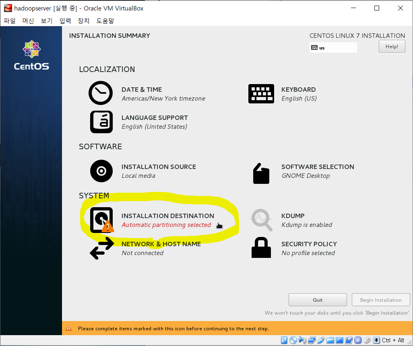Click Begin Installation button
This screenshot has height=346, width=413.
point(381,300)
